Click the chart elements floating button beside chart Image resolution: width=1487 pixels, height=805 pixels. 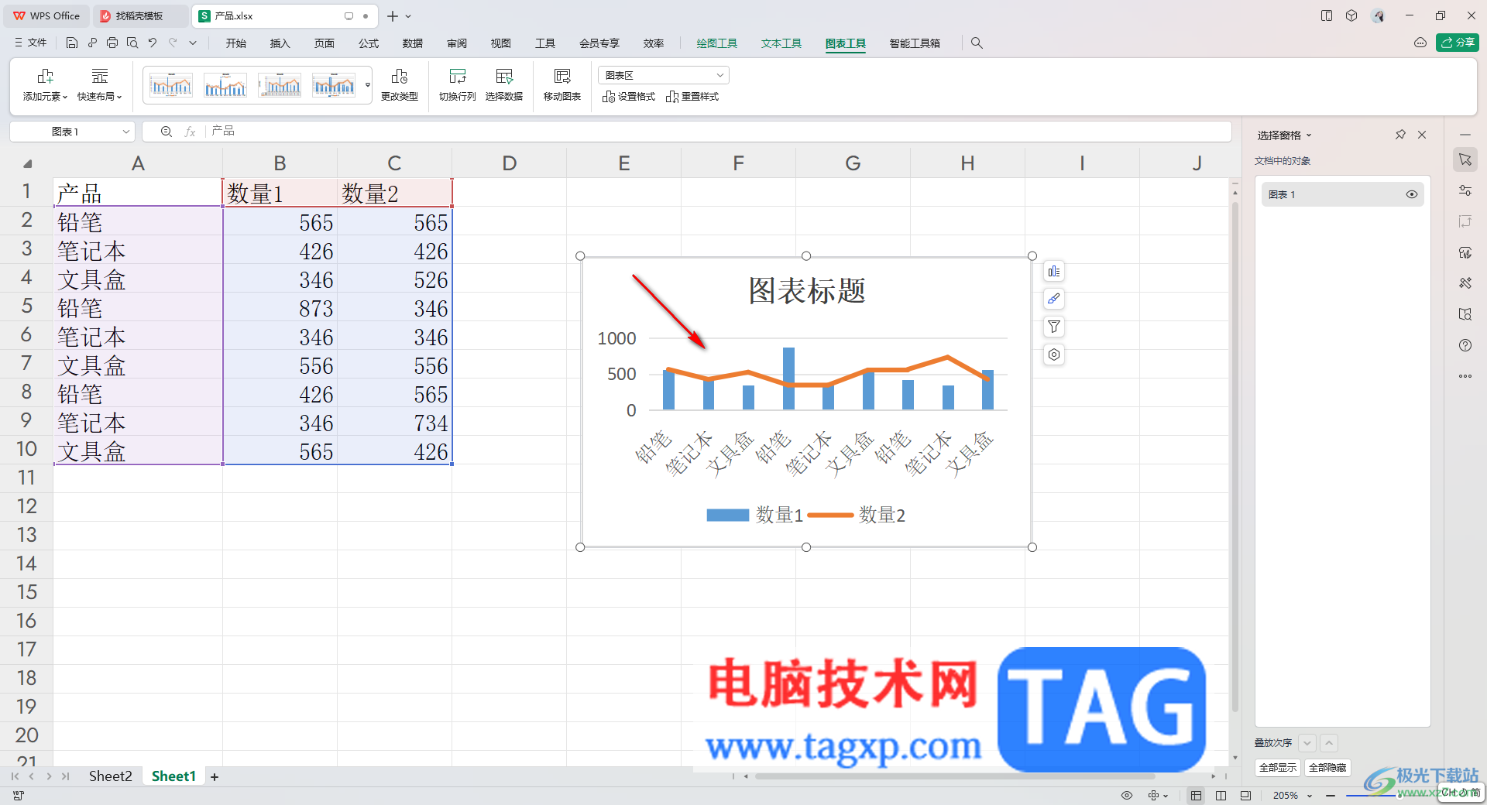(1054, 271)
